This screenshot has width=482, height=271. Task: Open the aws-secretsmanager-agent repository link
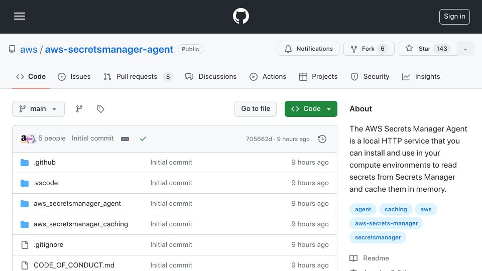(109, 49)
